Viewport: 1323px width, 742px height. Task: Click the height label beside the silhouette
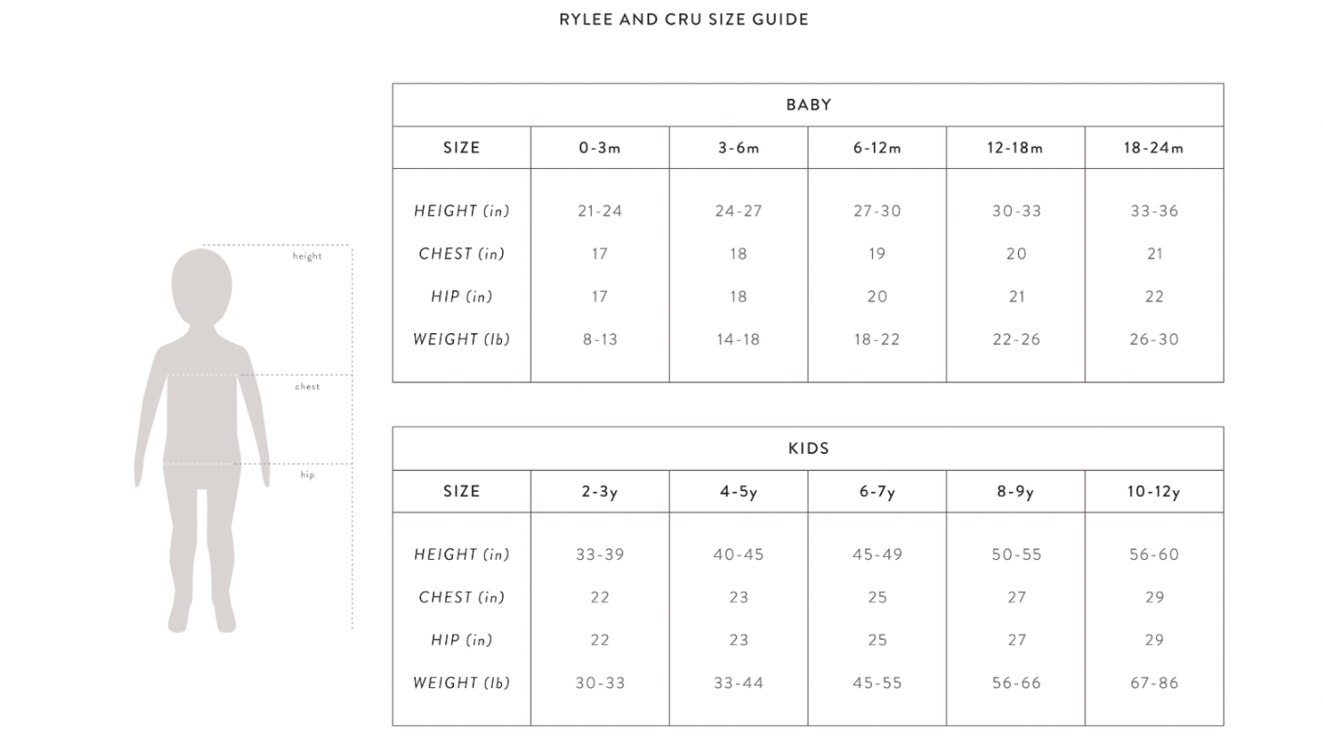tap(307, 257)
